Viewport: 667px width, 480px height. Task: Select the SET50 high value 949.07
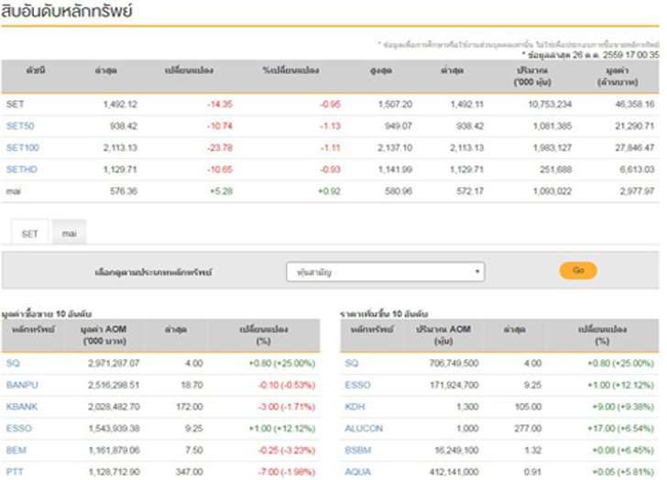[x=399, y=125]
